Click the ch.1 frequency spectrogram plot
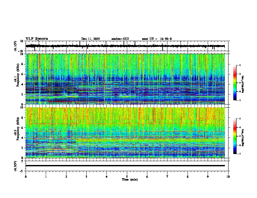The height and width of the screenshot is (198, 257). 125,79
